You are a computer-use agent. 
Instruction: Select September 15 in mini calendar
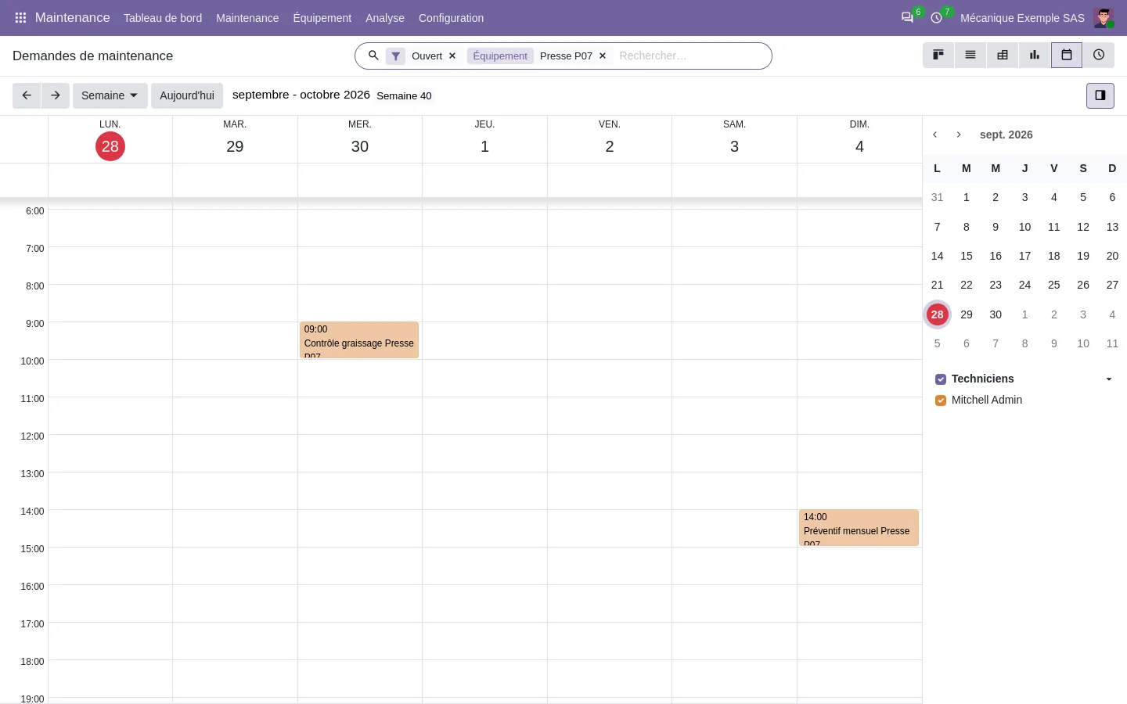point(967,256)
